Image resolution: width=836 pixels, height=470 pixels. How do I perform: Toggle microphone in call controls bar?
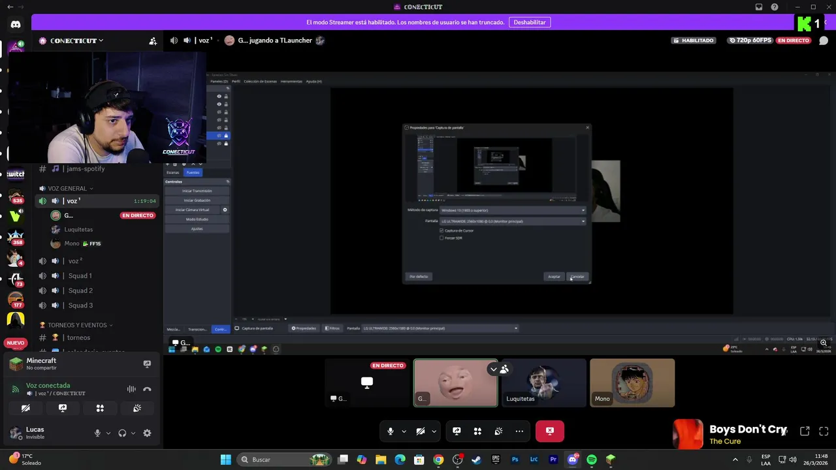[391, 431]
